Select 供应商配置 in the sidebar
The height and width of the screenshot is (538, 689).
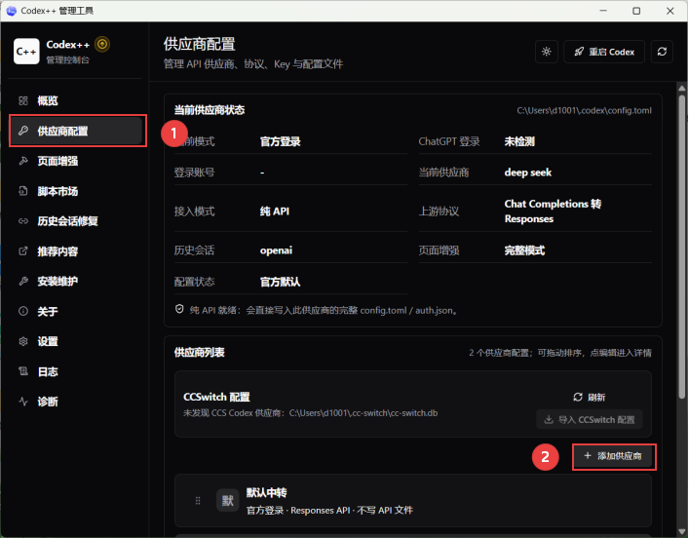pyautogui.click(x=77, y=131)
